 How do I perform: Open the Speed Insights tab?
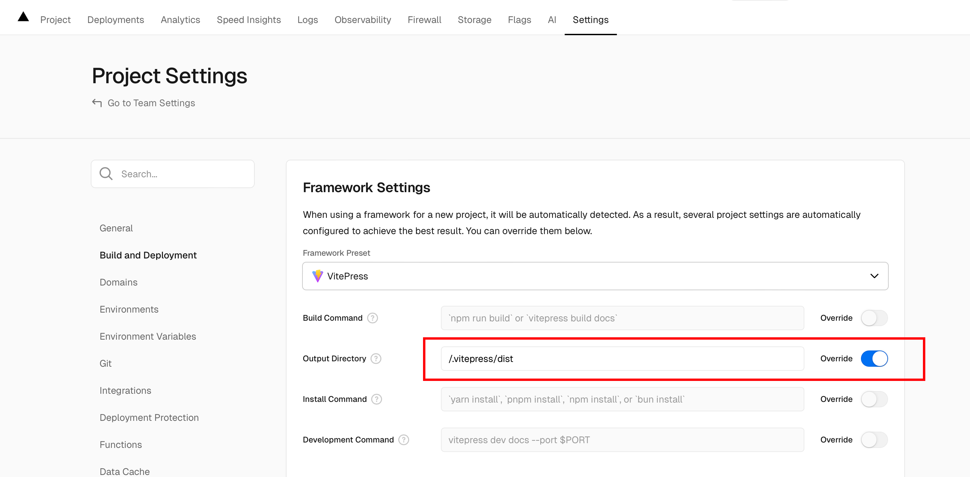[x=249, y=20]
